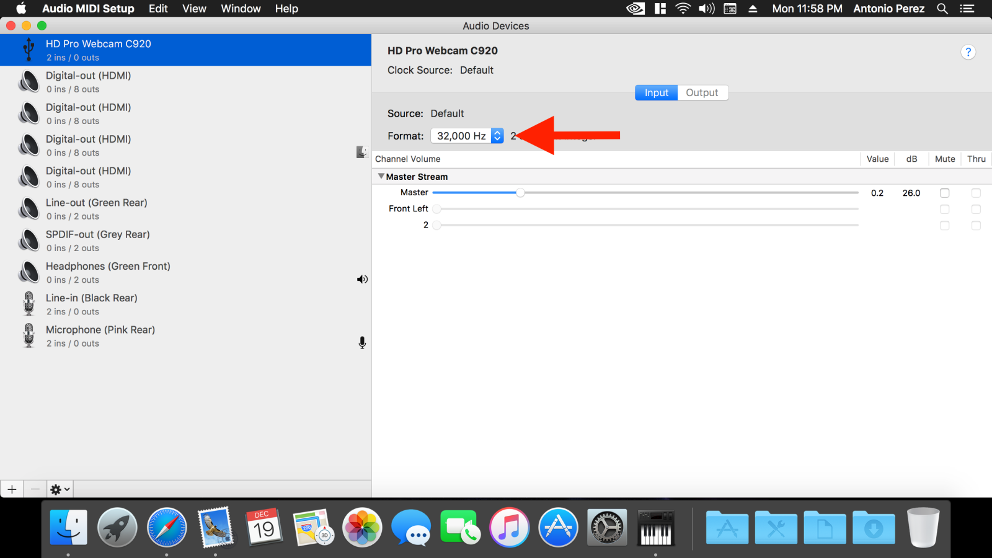
Task: Open Messages from the Dock
Action: (x=411, y=527)
